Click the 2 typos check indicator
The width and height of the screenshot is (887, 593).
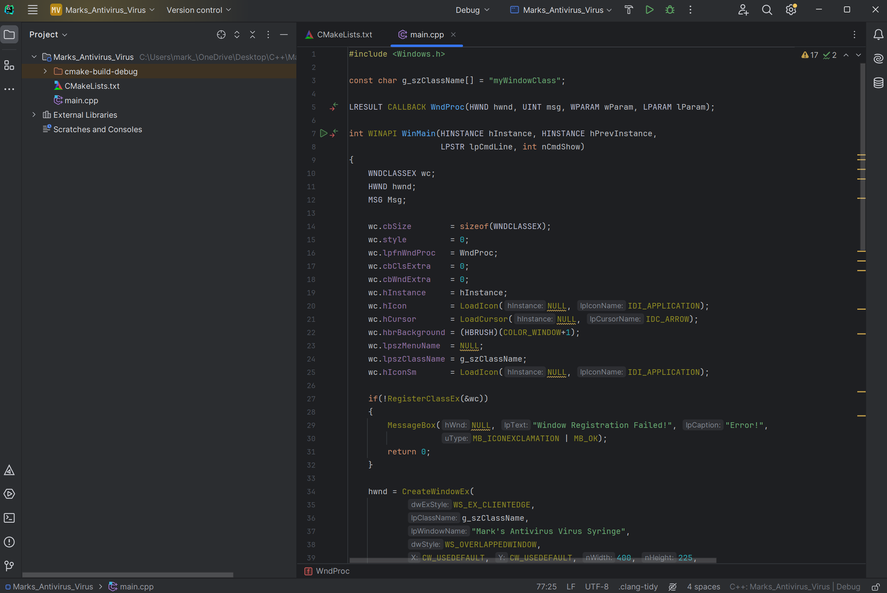point(830,55)
